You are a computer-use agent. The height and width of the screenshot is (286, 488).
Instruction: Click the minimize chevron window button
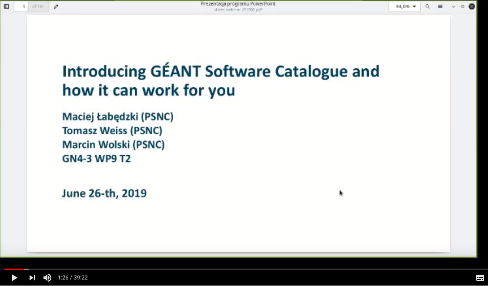click(454, 7)
